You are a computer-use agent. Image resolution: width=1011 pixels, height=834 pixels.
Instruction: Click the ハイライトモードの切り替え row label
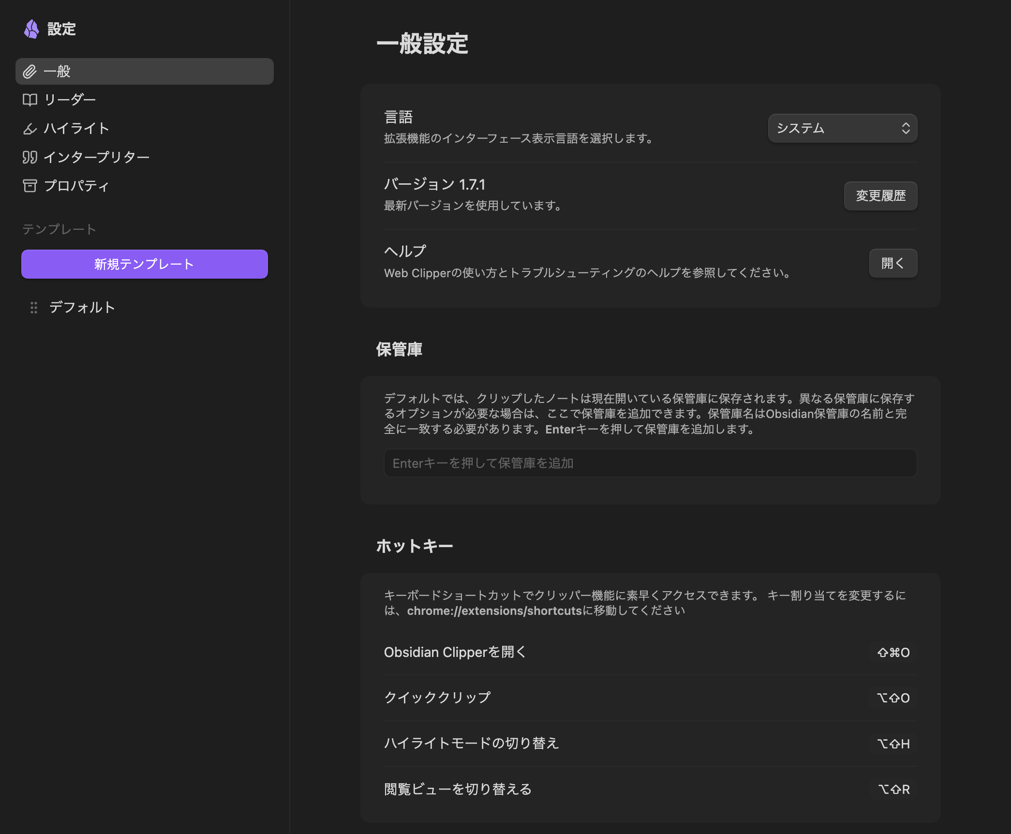tap(472, 743)
